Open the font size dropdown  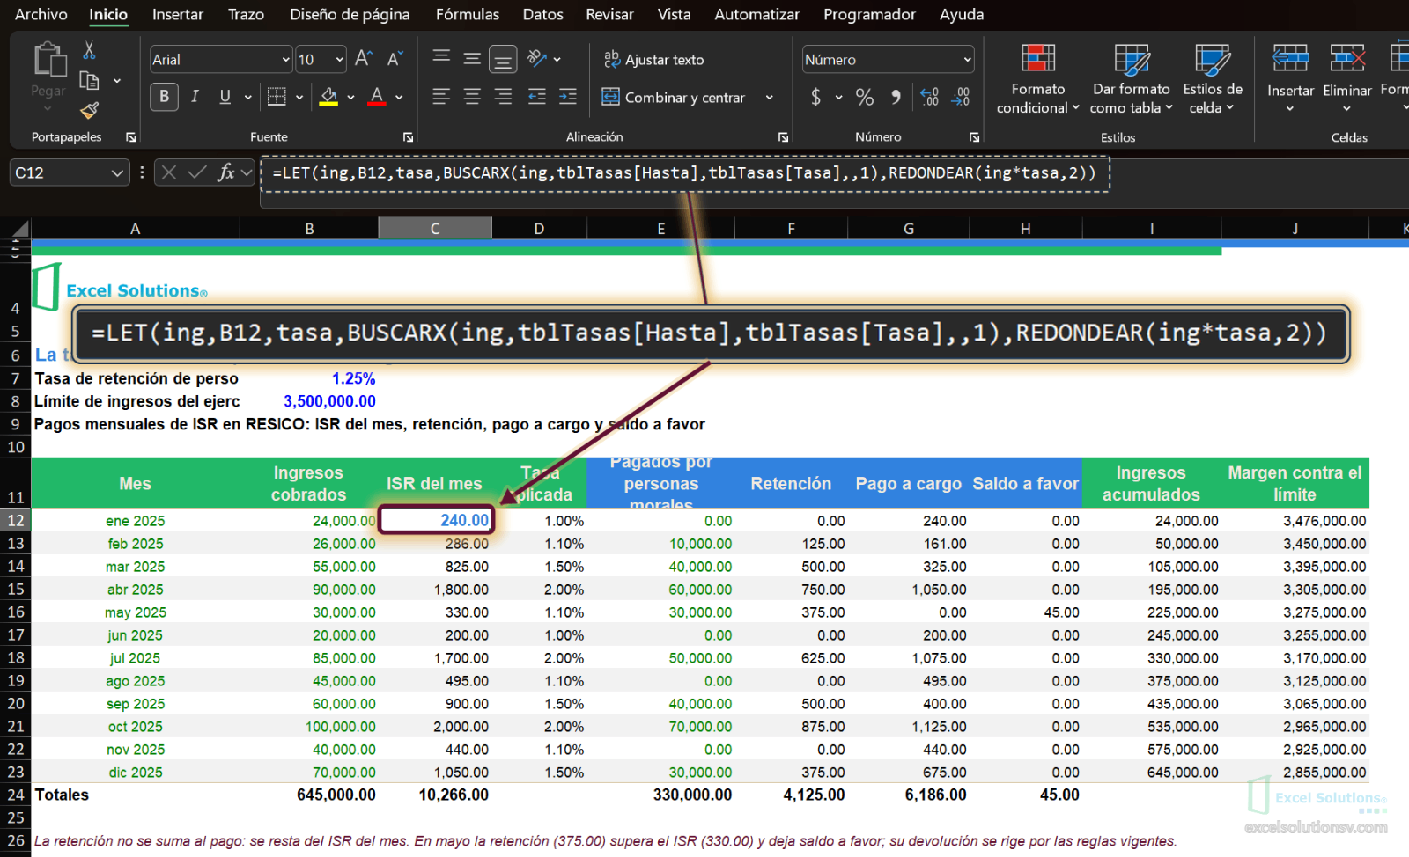(x=340, y=59)
